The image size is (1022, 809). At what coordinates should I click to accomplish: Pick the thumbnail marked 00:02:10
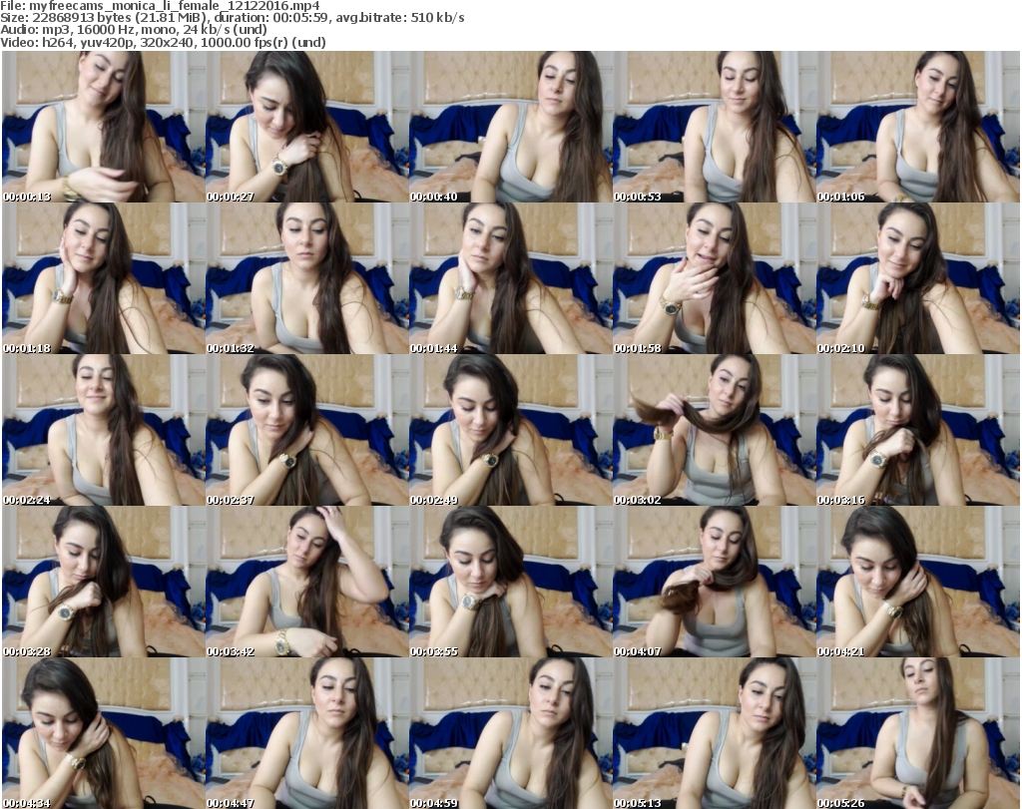click(x=917, y=278)
